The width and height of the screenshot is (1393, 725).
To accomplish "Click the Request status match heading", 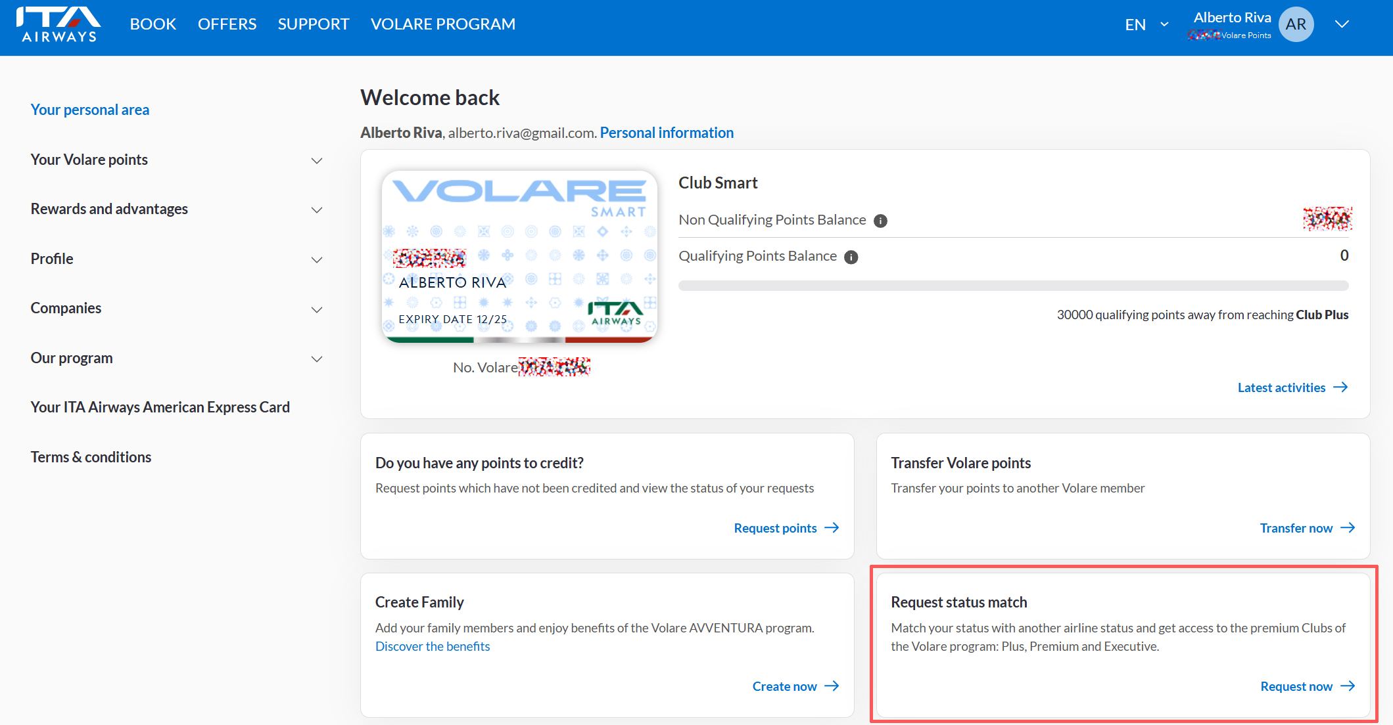I will (958, 602).
